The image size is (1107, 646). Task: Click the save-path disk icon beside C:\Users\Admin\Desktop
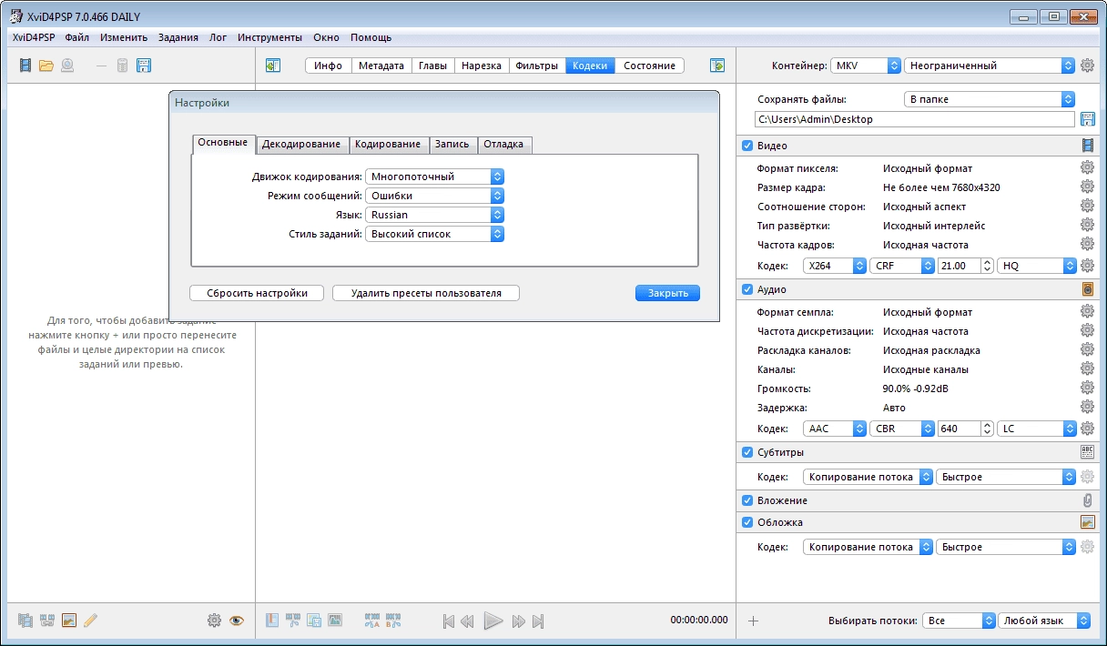coord(1087,119)
